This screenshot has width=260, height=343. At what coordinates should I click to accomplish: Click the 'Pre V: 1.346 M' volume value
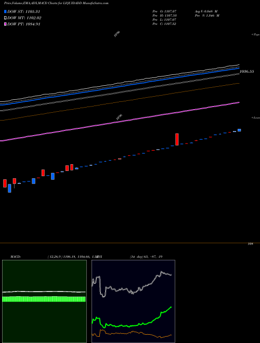207,16
